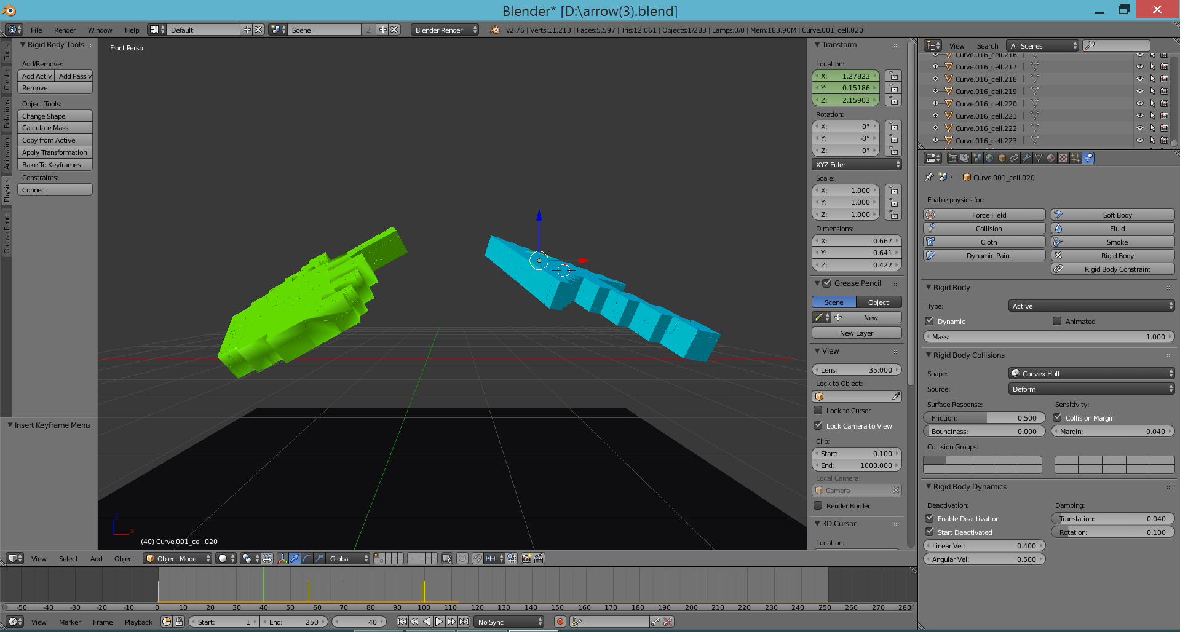The image size is (1180, 632).
Task: Toggle the Collision Margin checkbox
Action: [1058, 417]
